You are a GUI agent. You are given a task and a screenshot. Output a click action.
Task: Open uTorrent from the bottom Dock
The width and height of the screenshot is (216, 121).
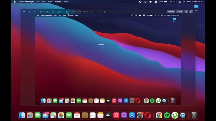coord(175,115)
